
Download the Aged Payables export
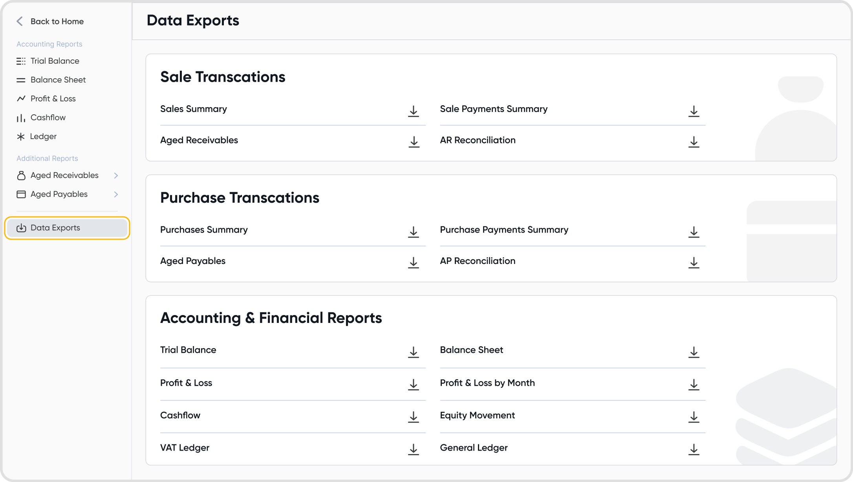[413, 262]
